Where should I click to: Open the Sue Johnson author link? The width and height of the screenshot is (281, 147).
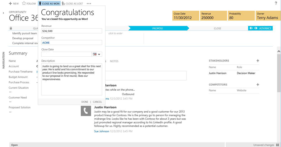point(101,131)
